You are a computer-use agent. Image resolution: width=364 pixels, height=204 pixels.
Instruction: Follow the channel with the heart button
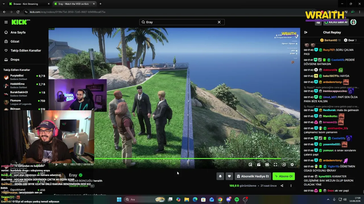click(229, 176)
